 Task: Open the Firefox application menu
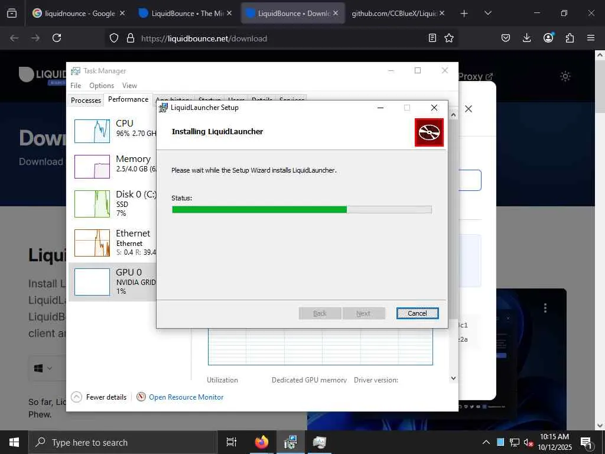(x=591, y=38)
